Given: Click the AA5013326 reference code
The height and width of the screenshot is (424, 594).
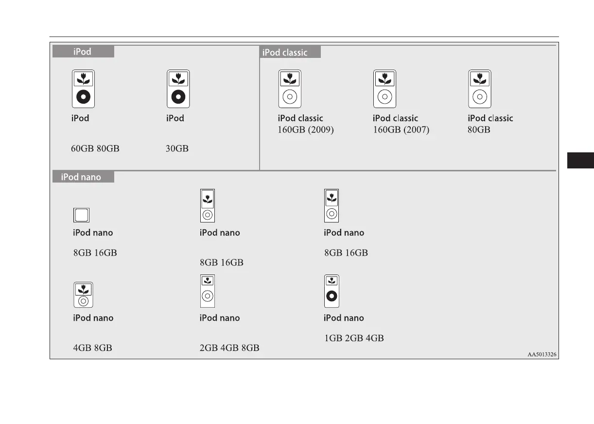Looking at the screenshot, I should click(542, 355).
